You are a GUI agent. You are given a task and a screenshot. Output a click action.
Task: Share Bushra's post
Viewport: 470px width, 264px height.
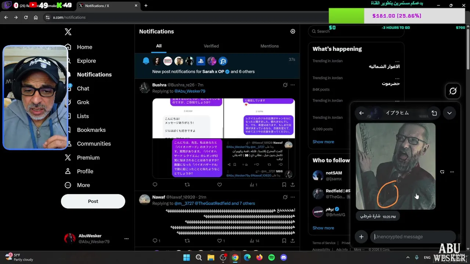293,185
